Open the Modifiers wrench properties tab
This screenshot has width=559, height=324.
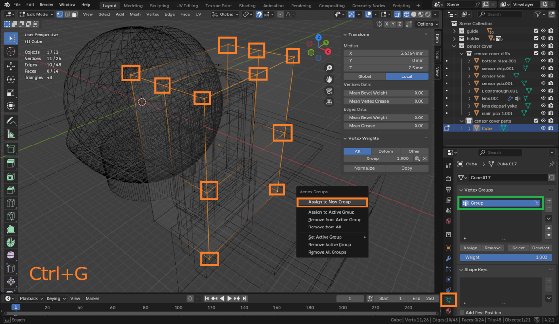point(448,258)
